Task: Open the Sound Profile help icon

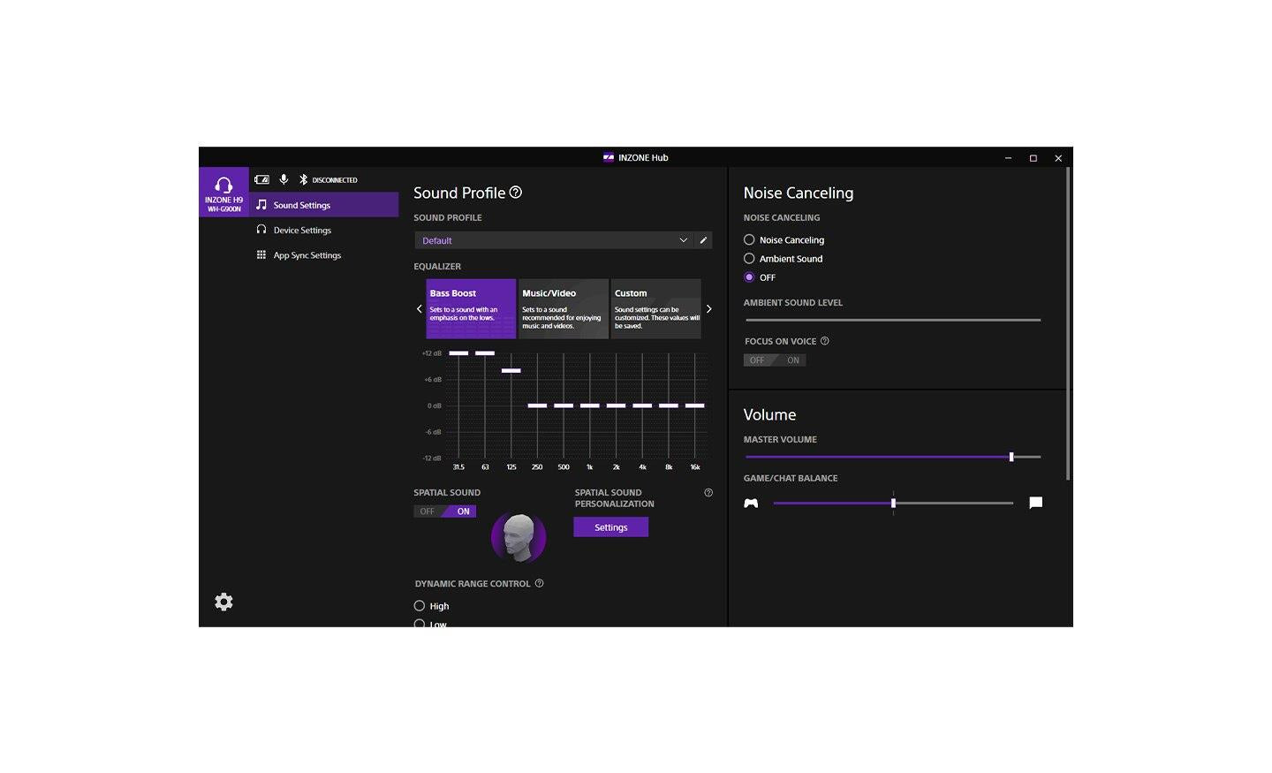Action: 516,193
